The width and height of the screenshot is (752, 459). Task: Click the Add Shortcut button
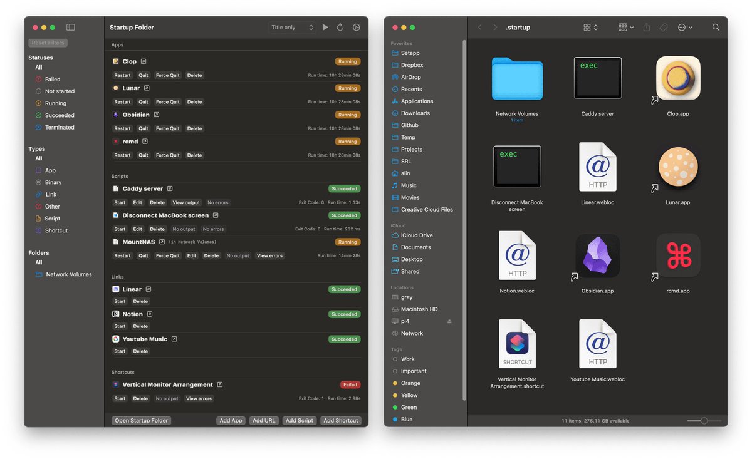pos(341,421)
